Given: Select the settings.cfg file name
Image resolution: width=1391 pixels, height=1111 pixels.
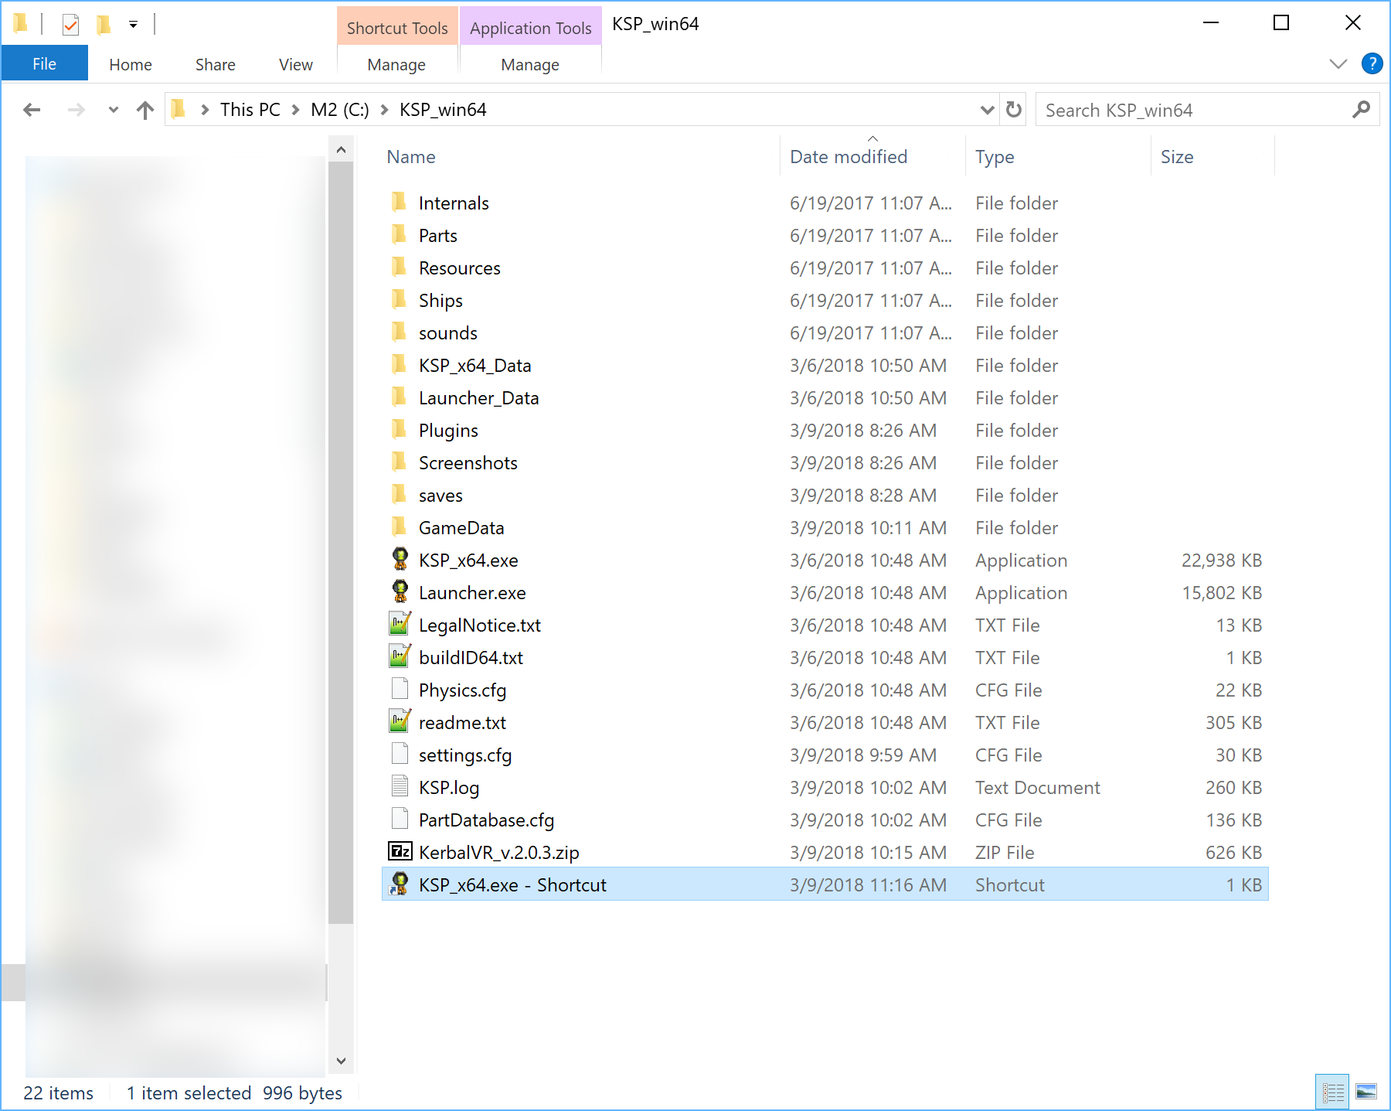Looking at the screenshot, I should [465, 755].
